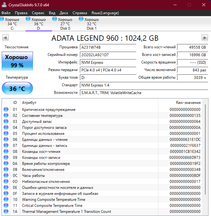Click status orb for Critical Warning attribute
This screenshot has height=216, width=211.
pyautogui.click(x=6, y=110)
